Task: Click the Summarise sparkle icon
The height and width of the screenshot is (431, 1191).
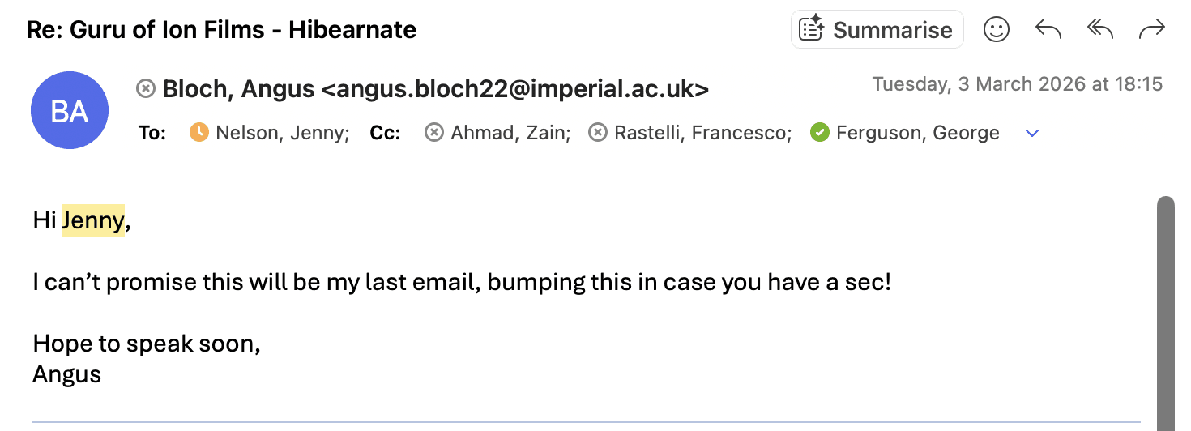Action: pos(811,29)
